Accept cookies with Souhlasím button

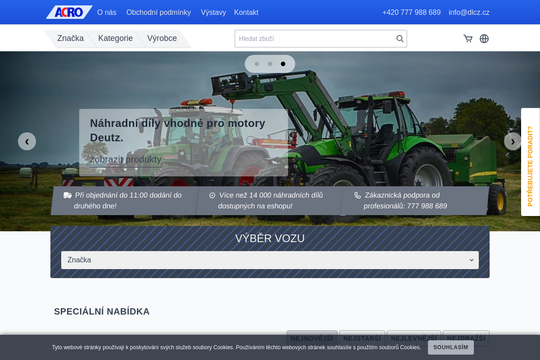tap(450, 347)
